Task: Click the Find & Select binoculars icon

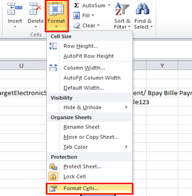Action: (x=143, y=10)
